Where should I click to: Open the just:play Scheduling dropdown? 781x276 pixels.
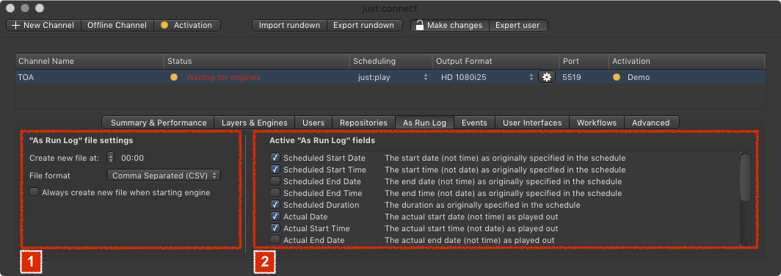tap(392, 77)
